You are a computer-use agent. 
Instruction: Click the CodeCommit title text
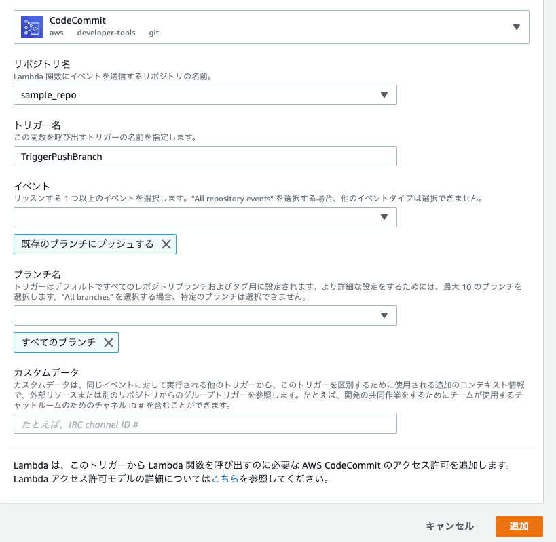click(77, 20)
